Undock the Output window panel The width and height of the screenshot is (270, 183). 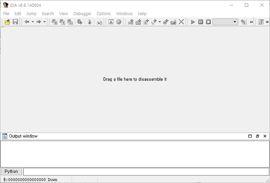pos(257,136)
